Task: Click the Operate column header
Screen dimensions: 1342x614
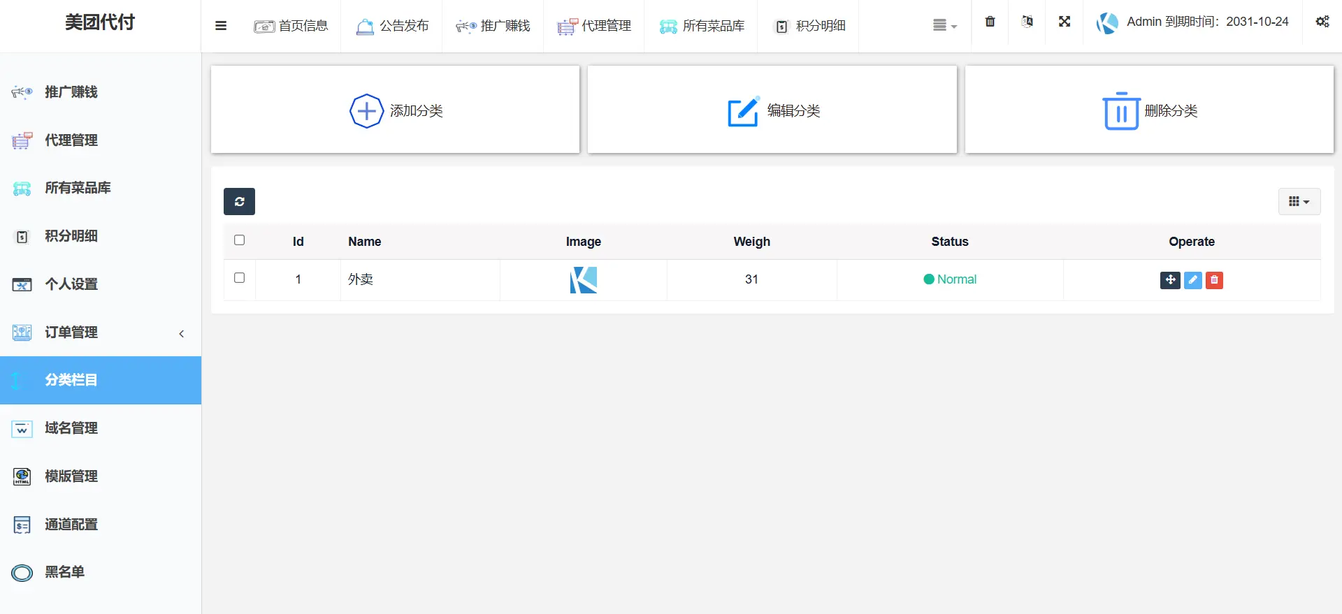Action: tap(1192, 242)
